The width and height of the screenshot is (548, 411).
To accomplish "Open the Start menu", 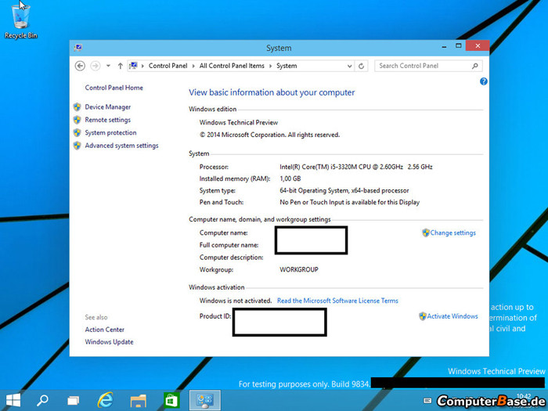I will pos(13,400).
